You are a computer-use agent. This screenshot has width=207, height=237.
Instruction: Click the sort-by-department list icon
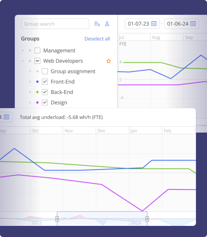(x=97, y=24)
